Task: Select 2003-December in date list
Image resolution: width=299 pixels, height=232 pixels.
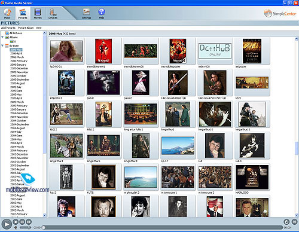Action: (x=19, y=154)
